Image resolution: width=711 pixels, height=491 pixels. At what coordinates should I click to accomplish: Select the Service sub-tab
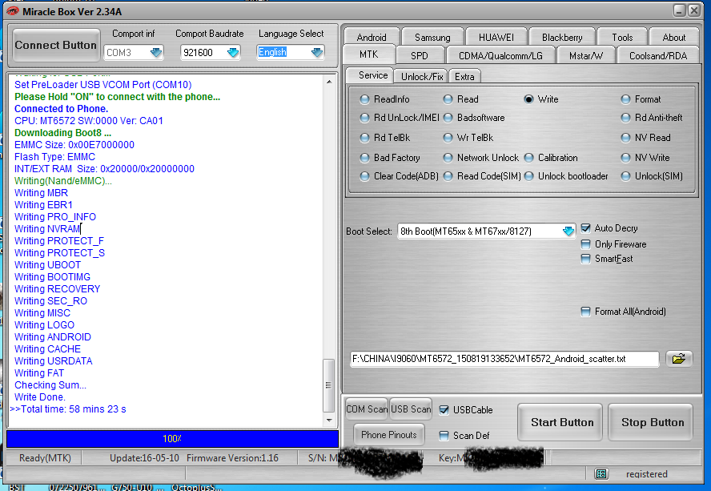[373, 75]
